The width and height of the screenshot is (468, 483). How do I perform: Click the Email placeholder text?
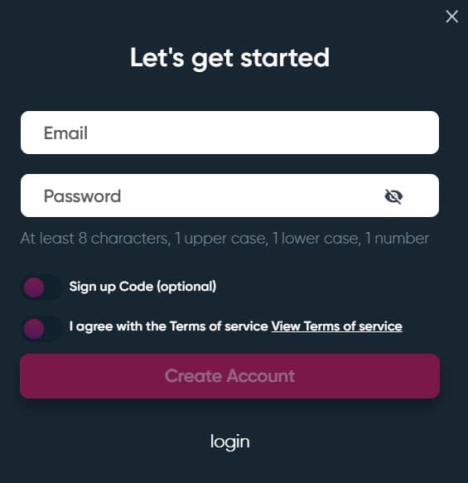65,133
